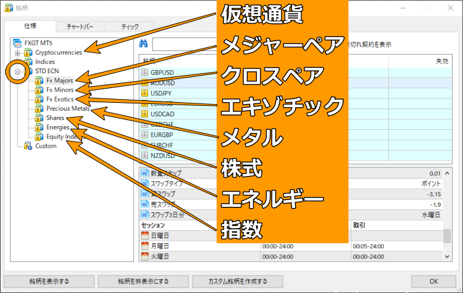Viewport: 463px width, 293px height.
Task: Click the EURGBP symbol icon
Action: point(145,135)
